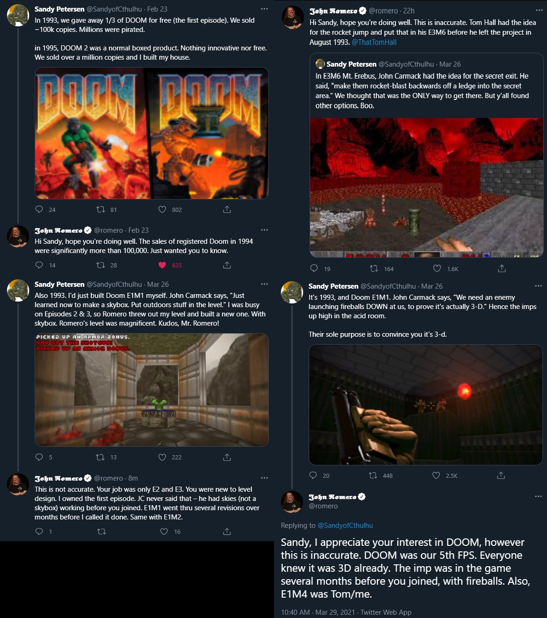Unlike John Romero's tweet with 635 likes

(x=162, y=265)
